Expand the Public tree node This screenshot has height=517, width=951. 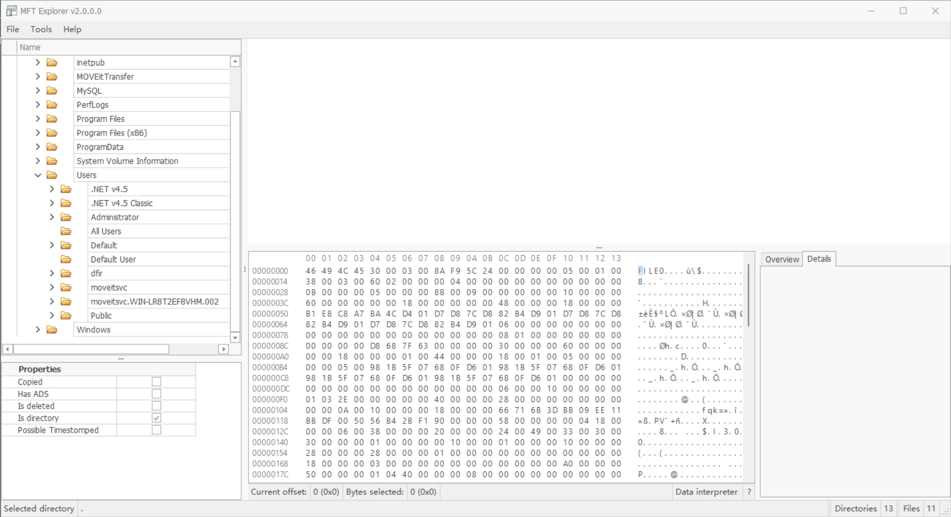52,315
